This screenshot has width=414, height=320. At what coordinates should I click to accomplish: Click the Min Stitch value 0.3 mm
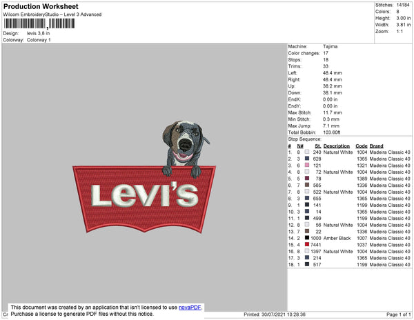pyautogui.click(x=331, y=119)
